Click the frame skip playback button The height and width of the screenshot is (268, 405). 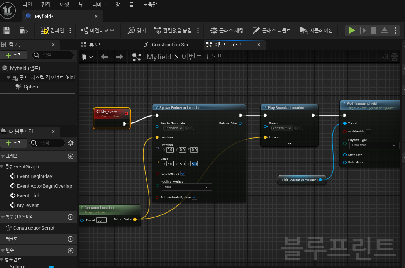coord(363,31)
